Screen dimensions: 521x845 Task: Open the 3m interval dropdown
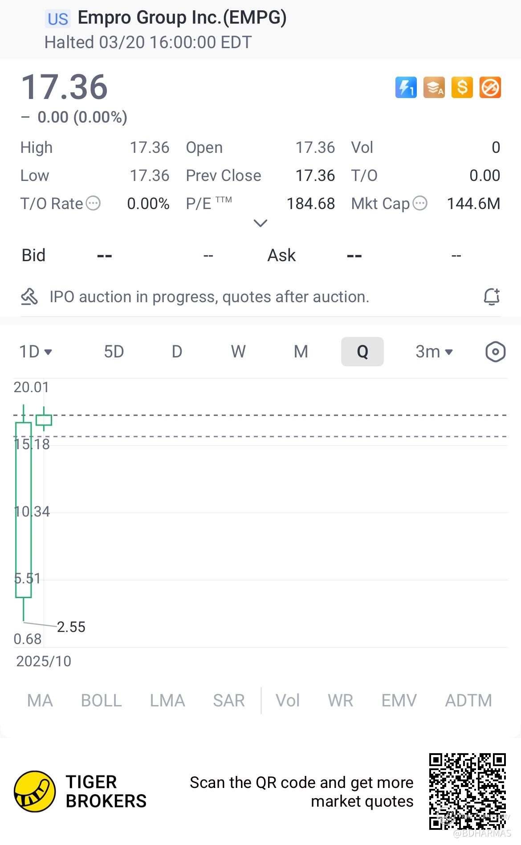(434, 352)
